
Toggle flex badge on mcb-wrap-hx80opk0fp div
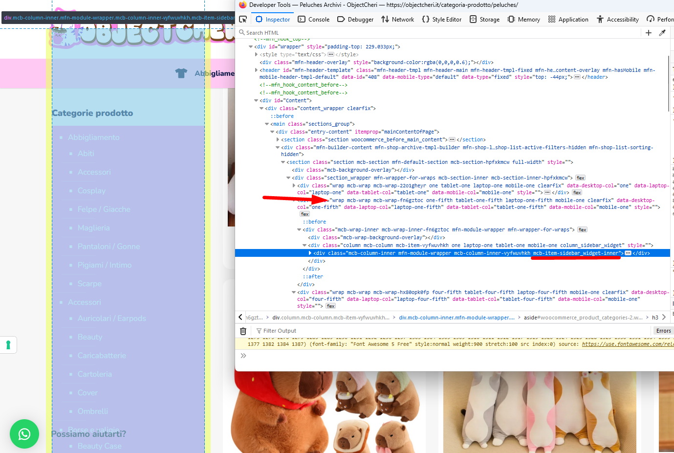pyautogui.click(x=331, y=306)
